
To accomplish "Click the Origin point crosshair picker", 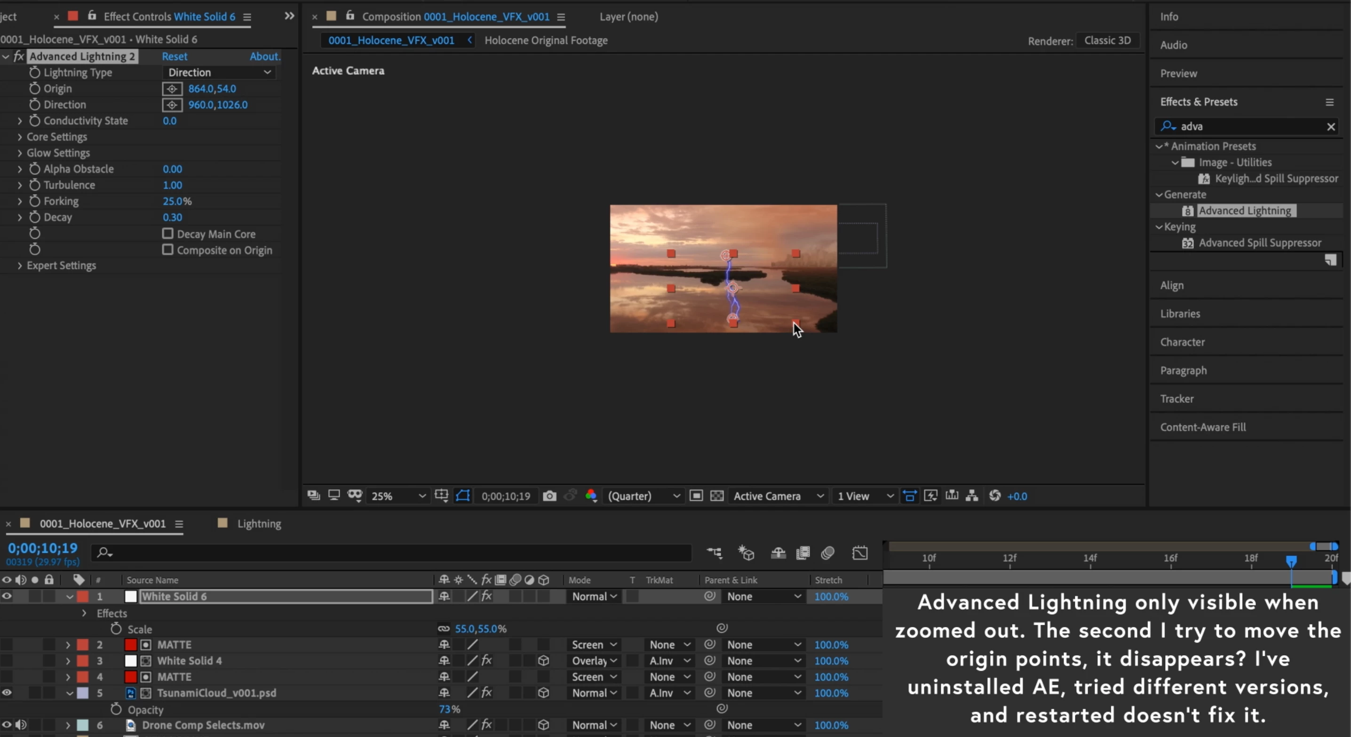I will click(172, 88).
